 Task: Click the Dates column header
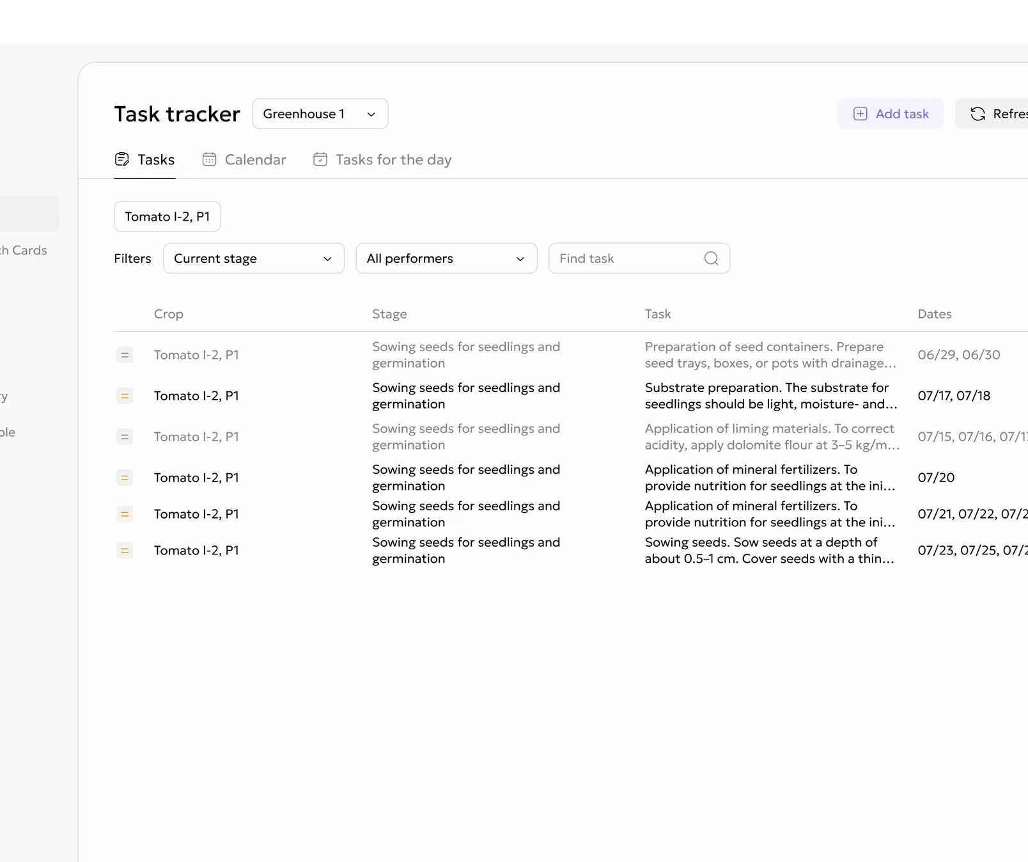(935, 314)
